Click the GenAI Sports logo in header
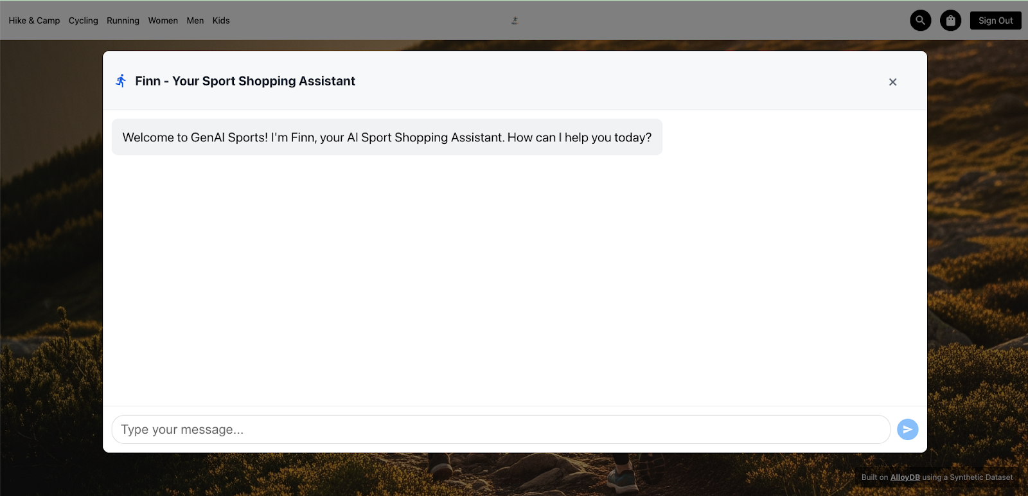Screen dimensions: 1028x496 pos(515,21)
